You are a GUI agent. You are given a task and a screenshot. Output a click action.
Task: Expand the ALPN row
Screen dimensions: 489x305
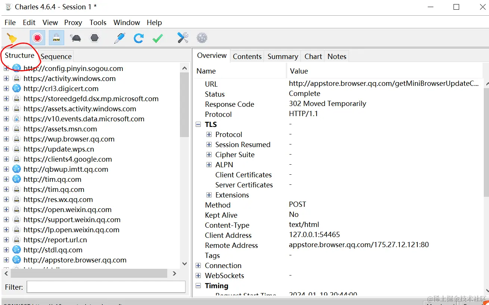[209, 165]
